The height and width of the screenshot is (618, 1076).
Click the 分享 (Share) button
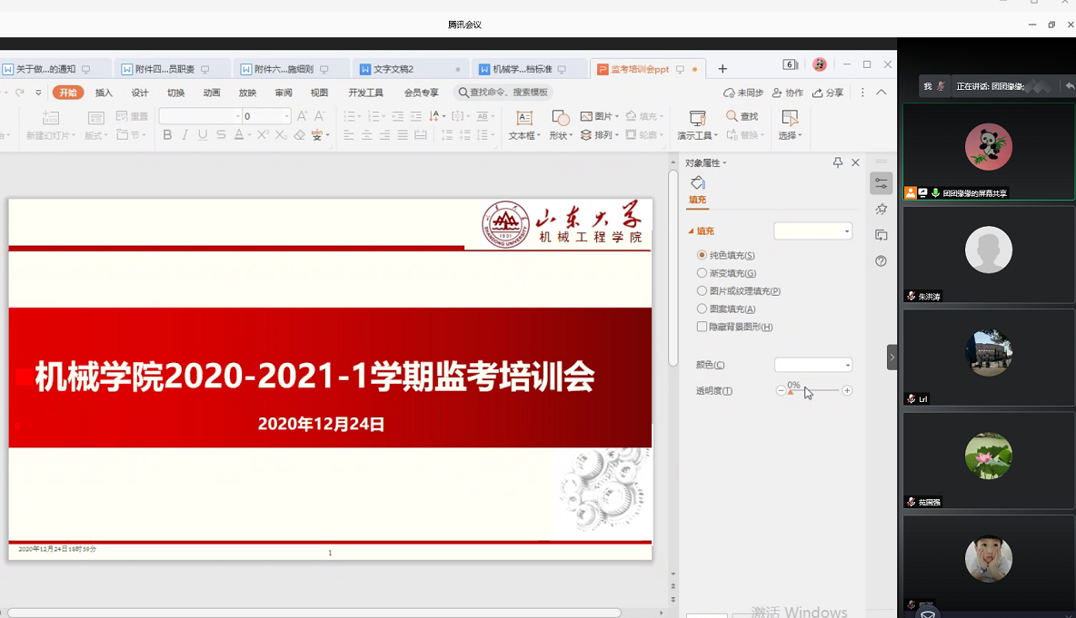tap(828, 93)
